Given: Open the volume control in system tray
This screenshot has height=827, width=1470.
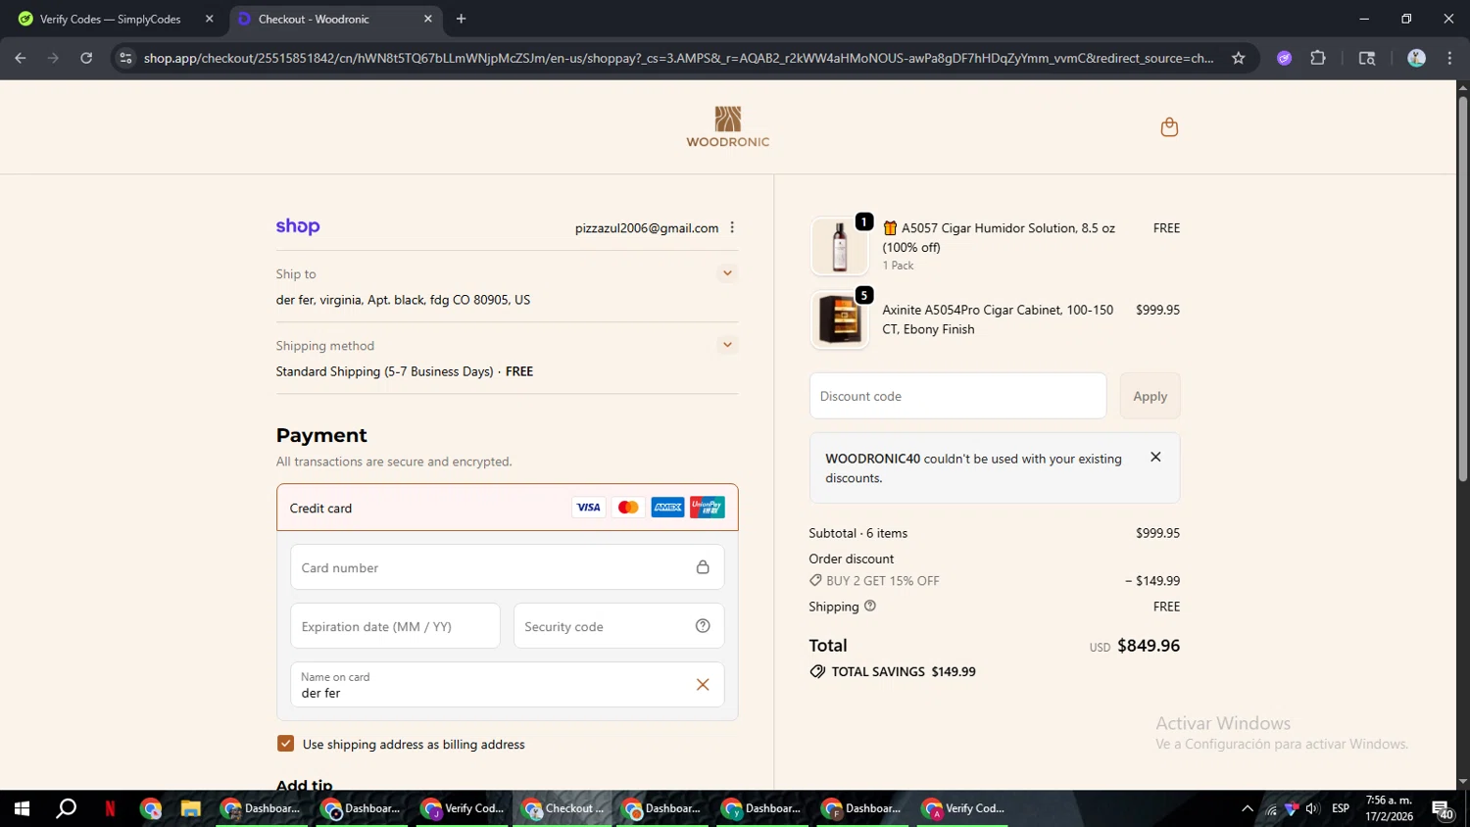Looking at the screenshot, I should point(1312,808).
